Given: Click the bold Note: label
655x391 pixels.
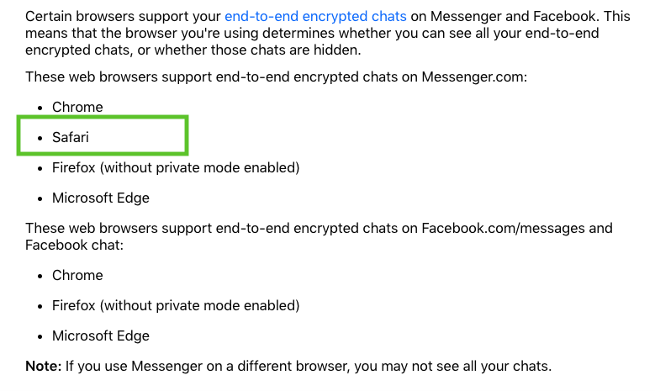Looking at the screenshot, I should point(44,367).
